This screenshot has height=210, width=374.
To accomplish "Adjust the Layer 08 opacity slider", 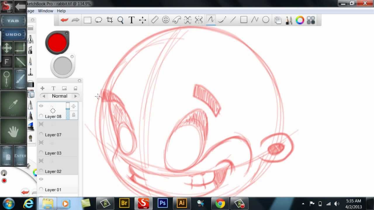I will pyautogui.click(x=67, y=109).
